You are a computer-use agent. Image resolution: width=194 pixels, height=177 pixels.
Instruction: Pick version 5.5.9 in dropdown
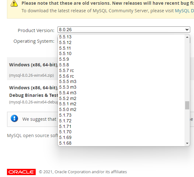tap(121, 59)
